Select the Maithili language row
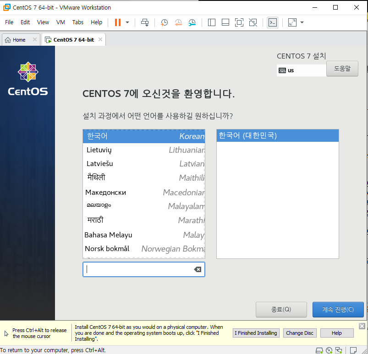368x354 pixels. pyautogui.click(x=143, y=178)
